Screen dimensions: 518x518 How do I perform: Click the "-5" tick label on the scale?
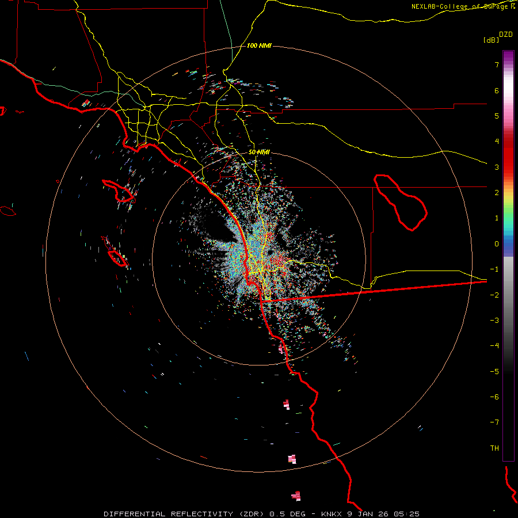[x=494, y=371]
